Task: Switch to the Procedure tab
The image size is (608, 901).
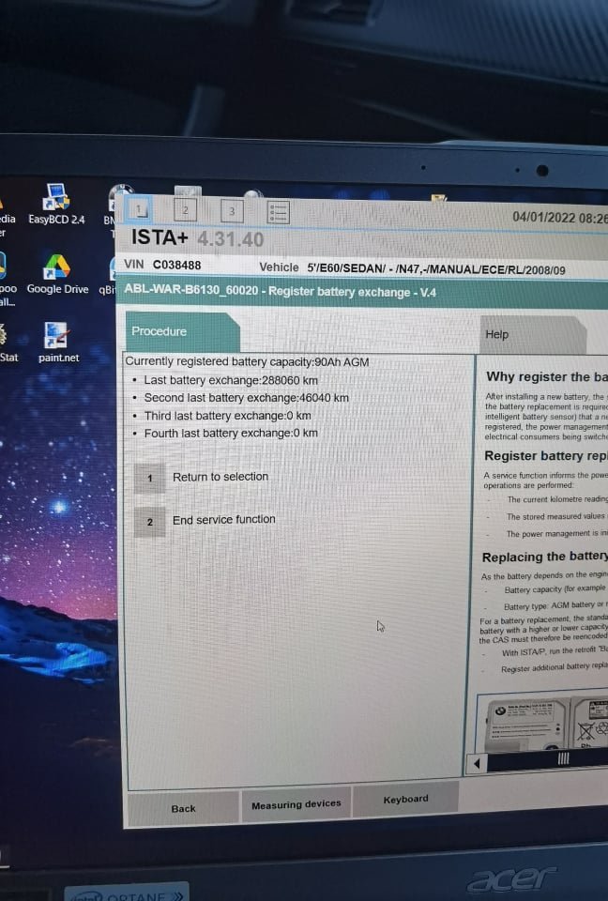Action: click(x=160, y=331)
